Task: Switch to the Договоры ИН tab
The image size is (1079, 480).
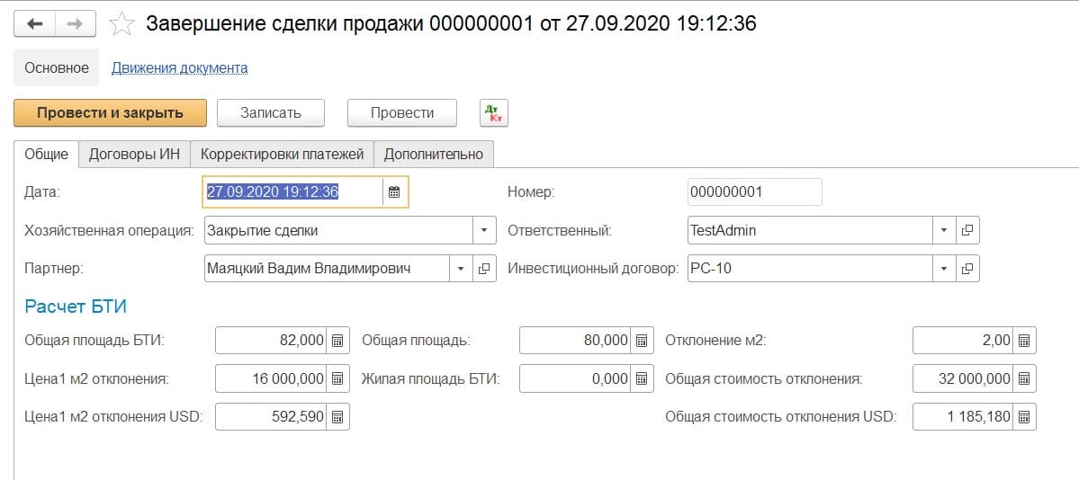Action: (134, 154)
